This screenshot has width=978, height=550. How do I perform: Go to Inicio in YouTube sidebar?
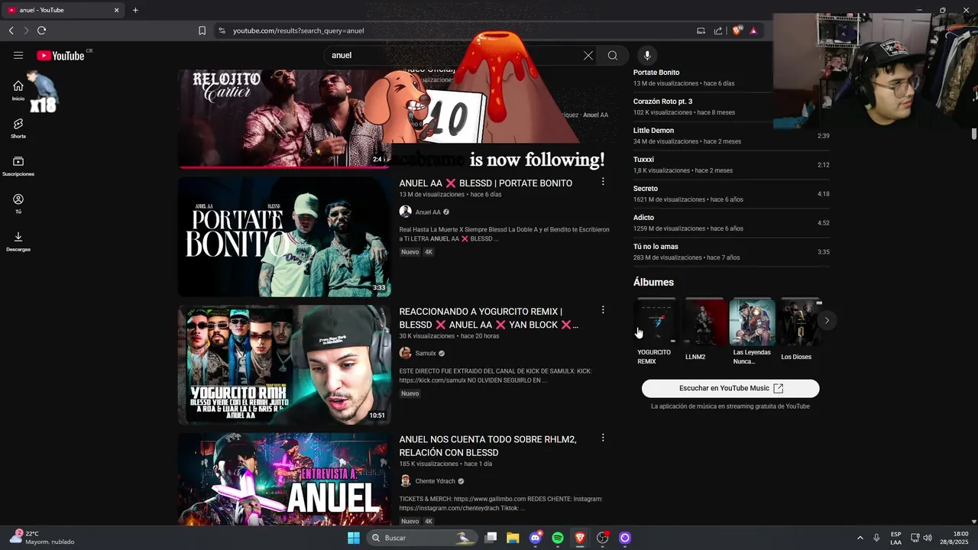click(x=18, y=90)
